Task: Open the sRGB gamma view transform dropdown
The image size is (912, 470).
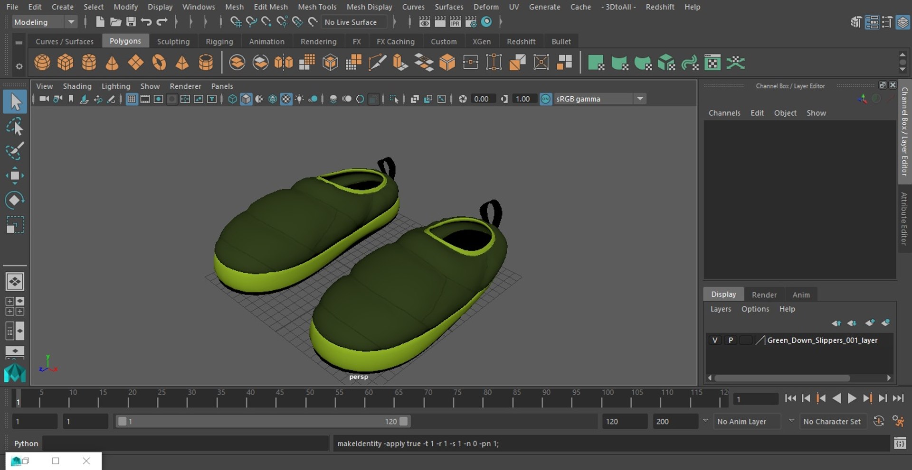Action: [x=600, y=99]
